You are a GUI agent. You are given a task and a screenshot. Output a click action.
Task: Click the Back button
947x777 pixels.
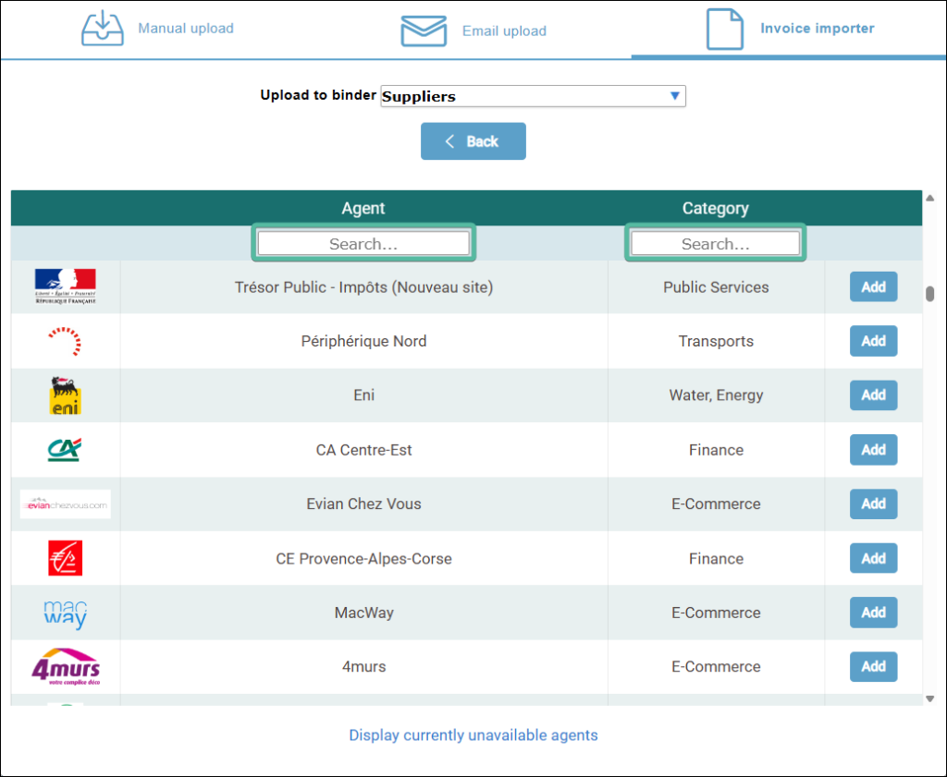pyautogui.click(x=473, y=141)
